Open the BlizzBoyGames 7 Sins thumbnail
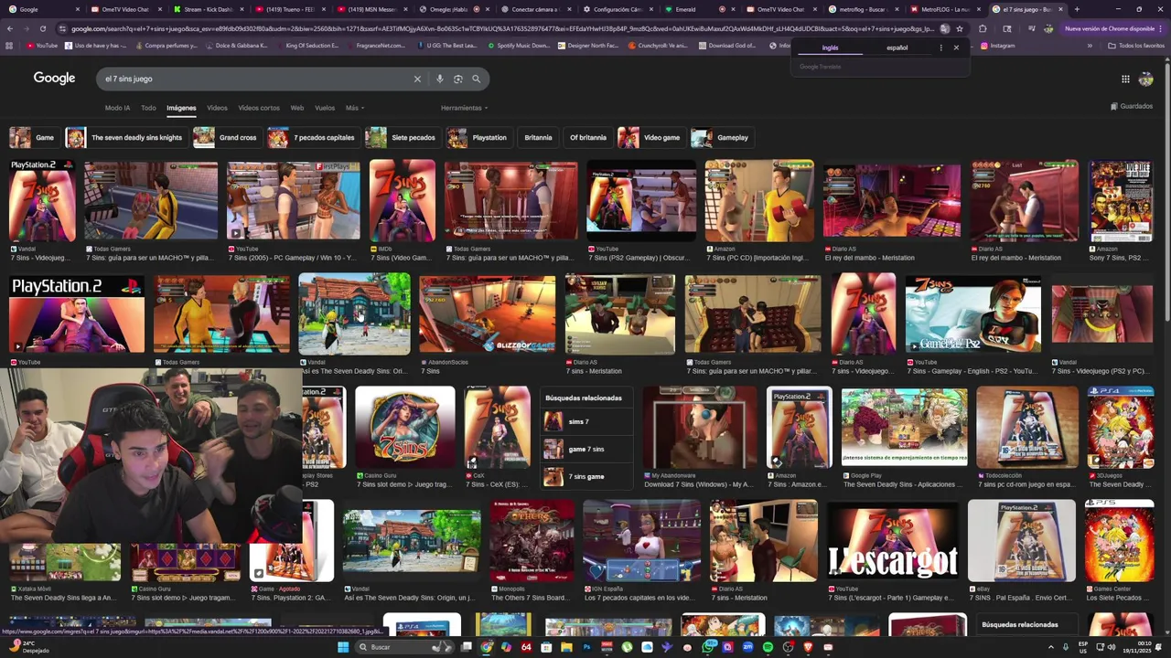 tap(487, 314)
